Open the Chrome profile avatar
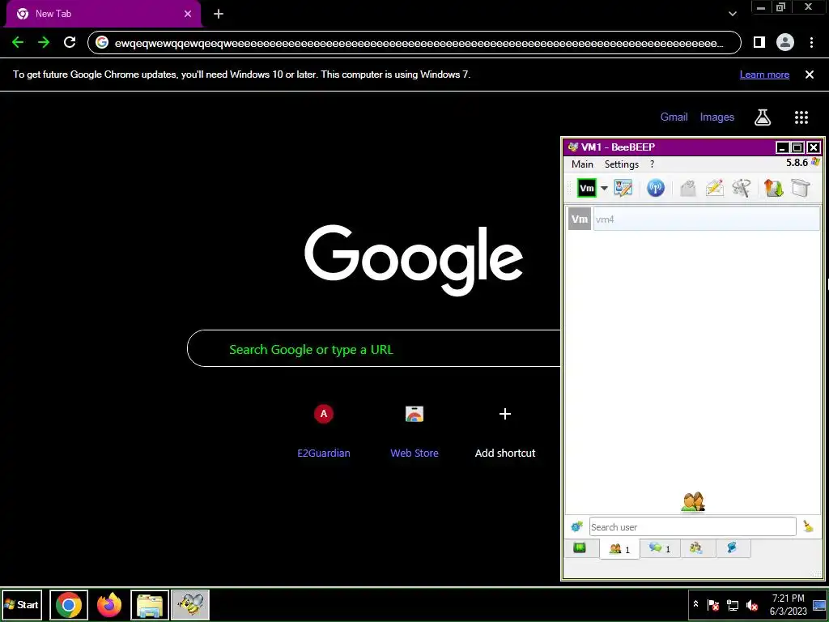This screenshot has width=829, height=622. (x=785, y=42)
